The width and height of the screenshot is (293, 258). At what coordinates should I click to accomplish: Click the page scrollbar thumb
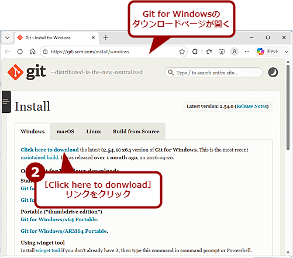[288, 108]
